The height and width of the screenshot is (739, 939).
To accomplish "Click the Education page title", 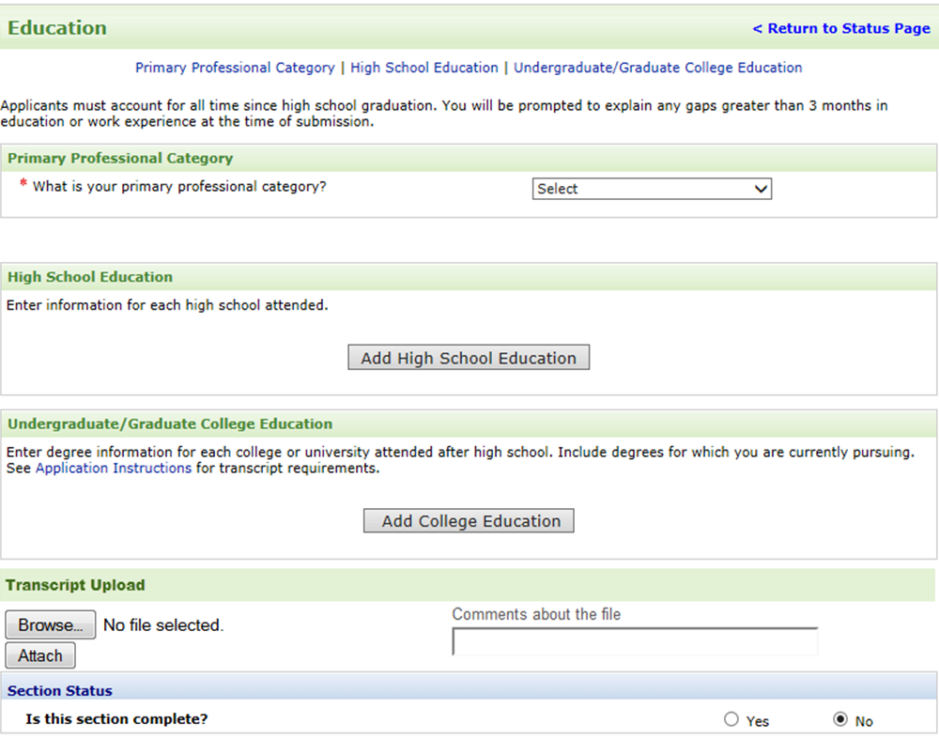I will pyautogui.click(x=57, y=28).
